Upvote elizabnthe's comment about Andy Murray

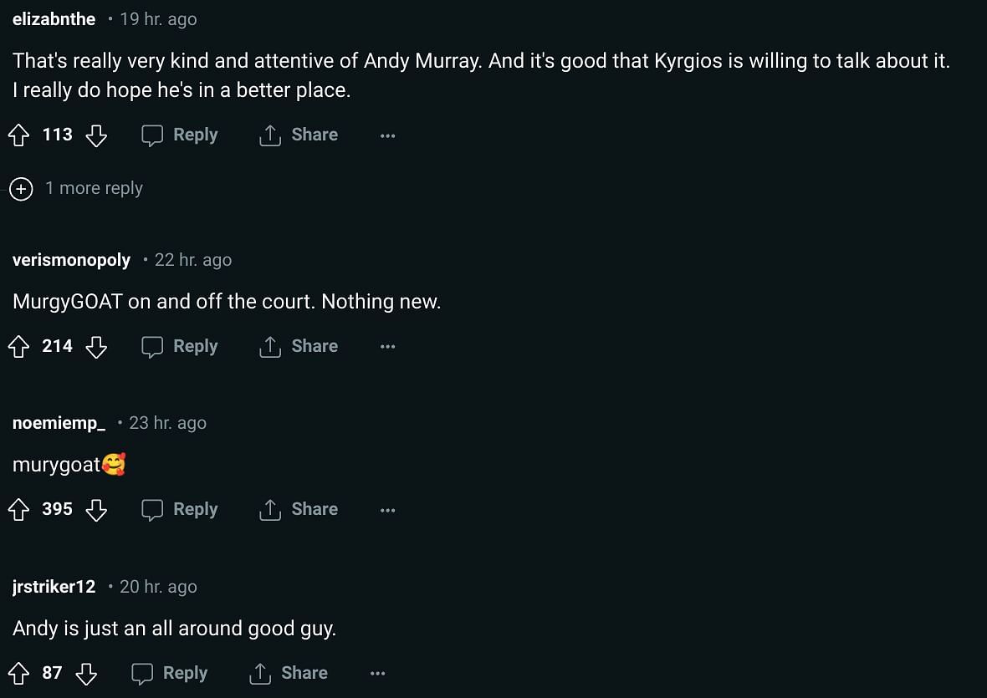pos(19,135)
